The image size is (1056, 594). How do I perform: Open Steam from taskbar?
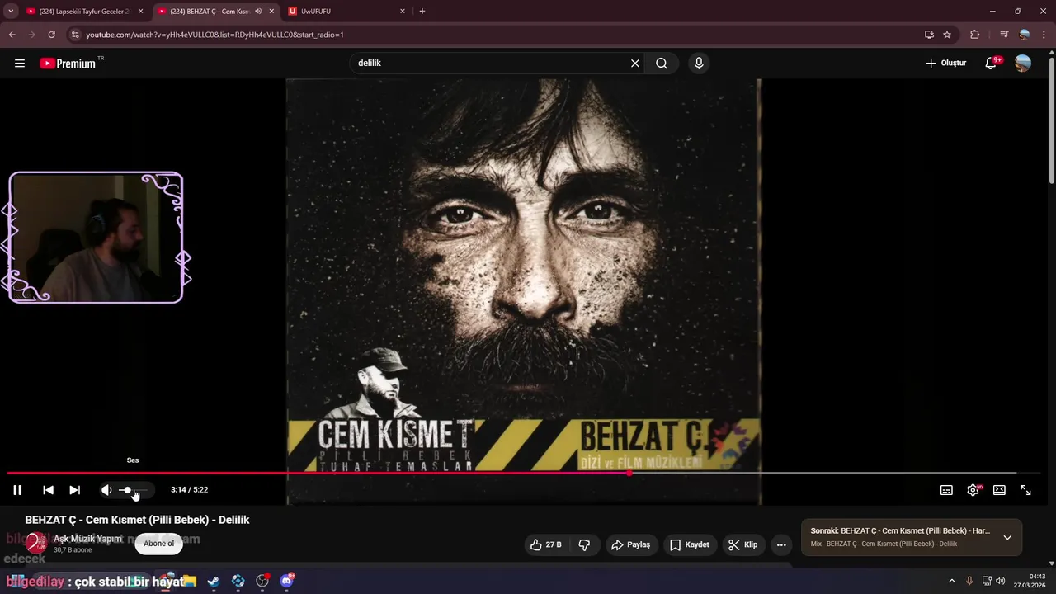(x=213, y=582)
